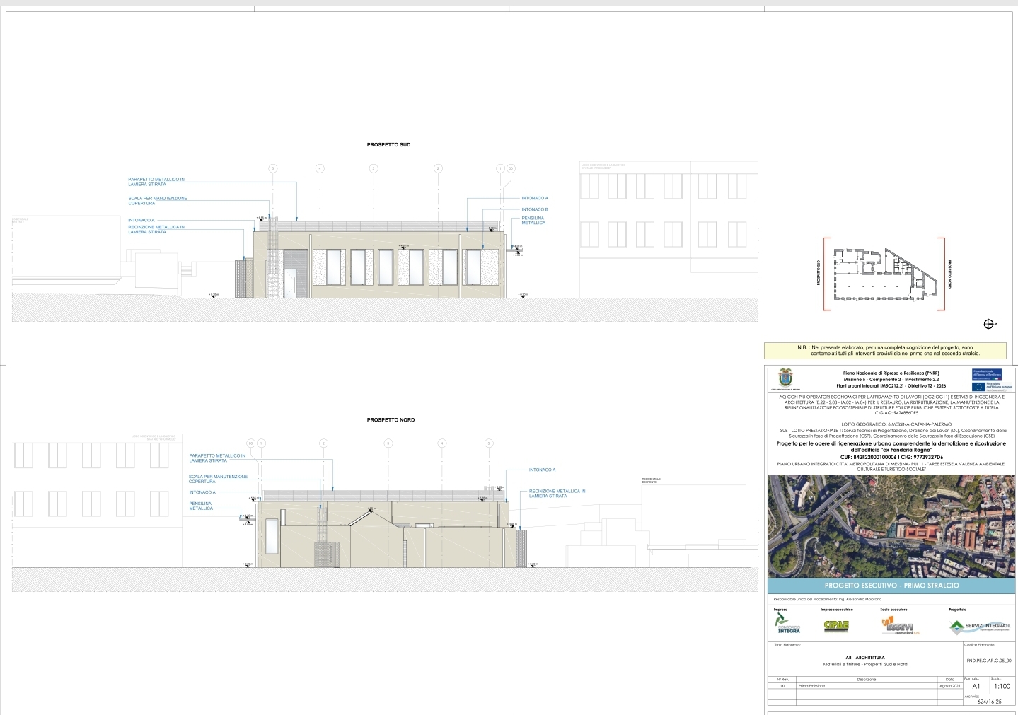Click grid bubble 00 in Prospetto Nord
This screenshot has height=715, width=1018.
pyautogui.click(x=250, y=443)
